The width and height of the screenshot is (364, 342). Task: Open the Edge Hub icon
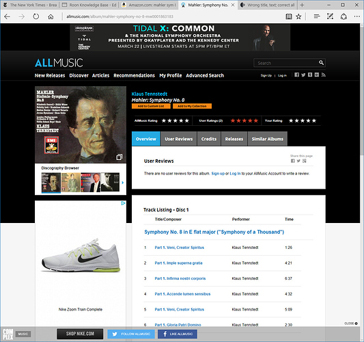coord(317,16)
